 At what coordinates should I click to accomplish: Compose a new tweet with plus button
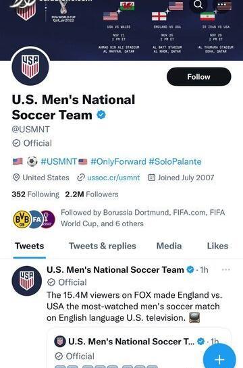coord(219,359)
